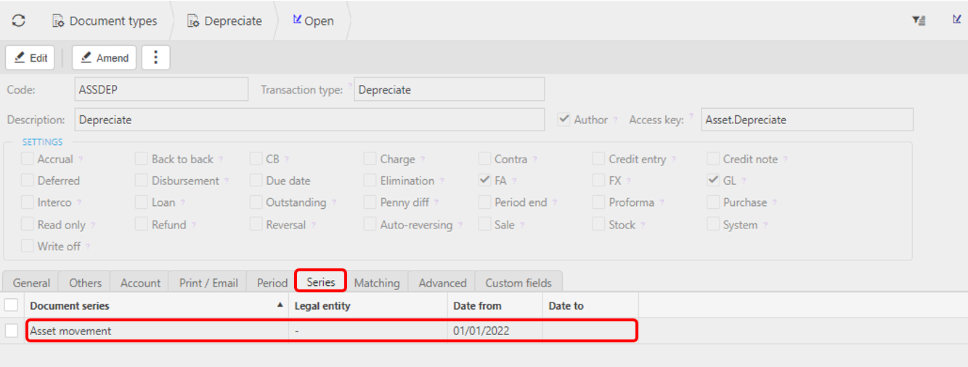This screenshot has height=367, width=968.
Task: Enable the Sale checkbox
Action: (x=484, y=225)
